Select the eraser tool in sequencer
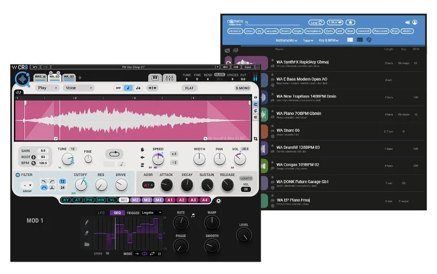Screen dimensions: 437x274 point(87,233)
